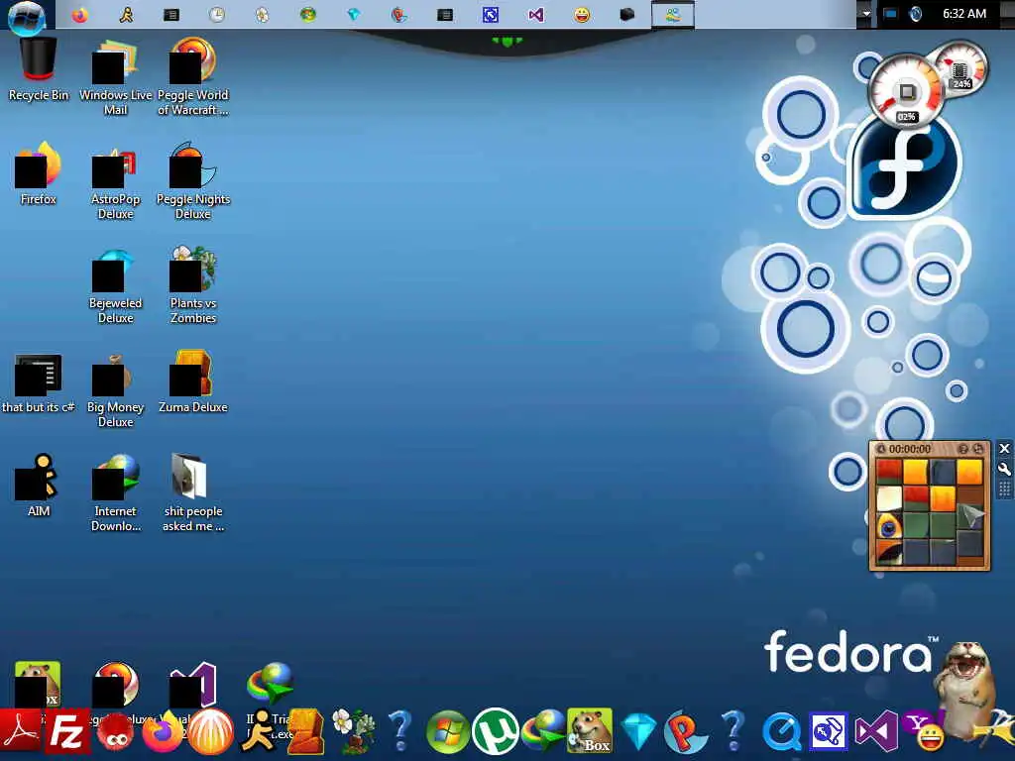Open Bejeweled Deluxe desktop shortcut
The image size is (1015, 761).
(x=115, y=287)
